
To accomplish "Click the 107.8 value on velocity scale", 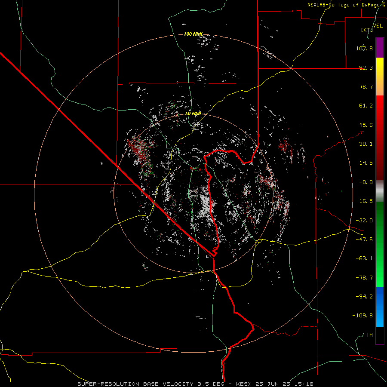I will (x=364, y=48).
